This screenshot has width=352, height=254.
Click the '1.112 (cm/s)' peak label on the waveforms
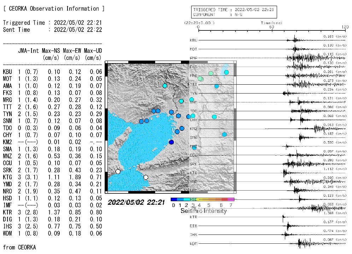(335, 169)
